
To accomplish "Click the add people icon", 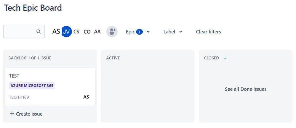I will pos(112,32).
